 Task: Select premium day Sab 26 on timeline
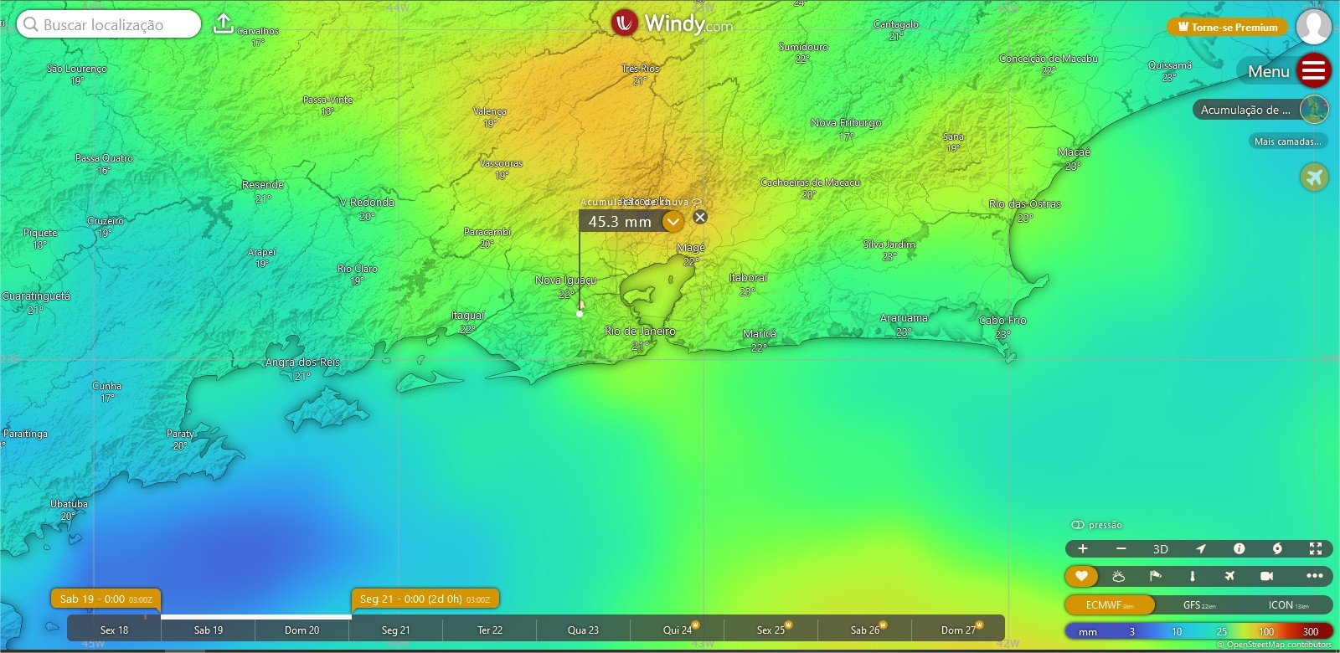[865, 630]
